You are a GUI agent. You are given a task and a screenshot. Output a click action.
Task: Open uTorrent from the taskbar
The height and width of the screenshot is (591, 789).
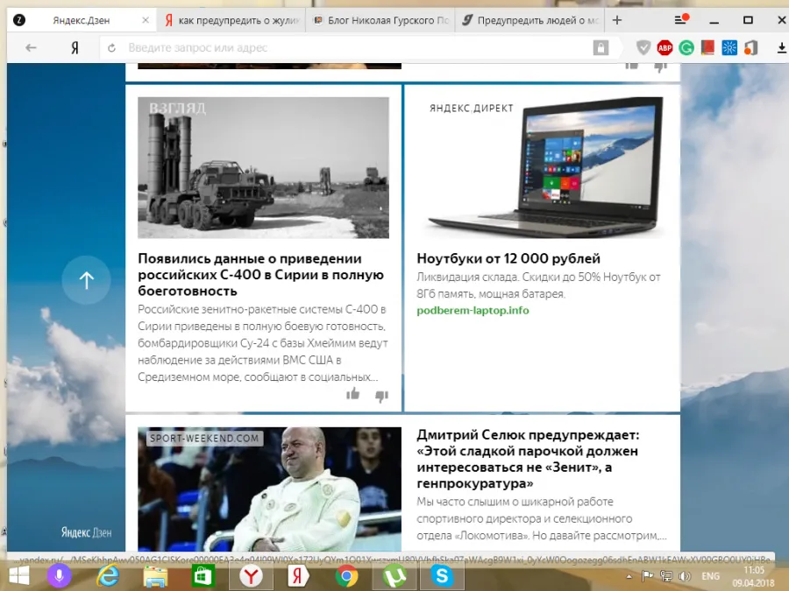[394, 576]
